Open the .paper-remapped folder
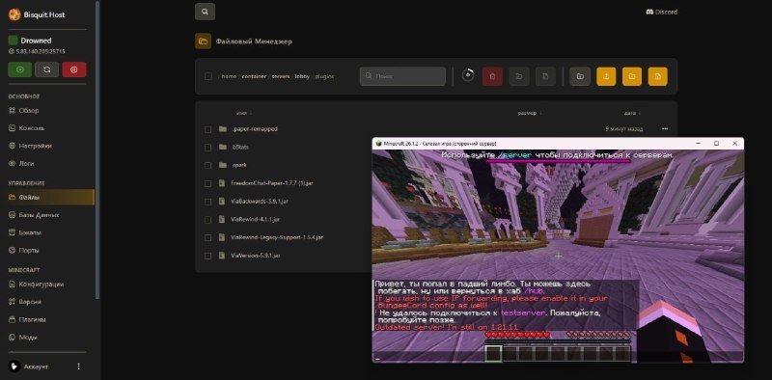 tap(255, 129)
